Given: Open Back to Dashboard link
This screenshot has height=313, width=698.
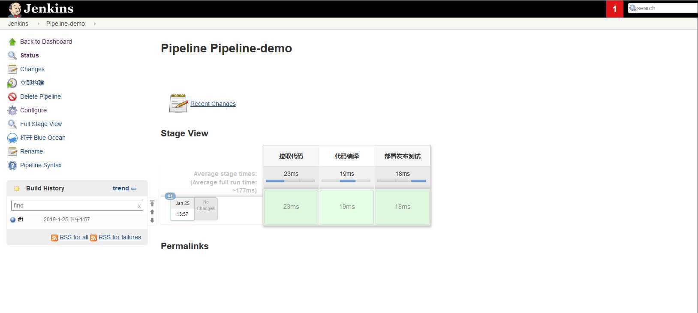Looking at the screenshot, I should coord(46,42).
